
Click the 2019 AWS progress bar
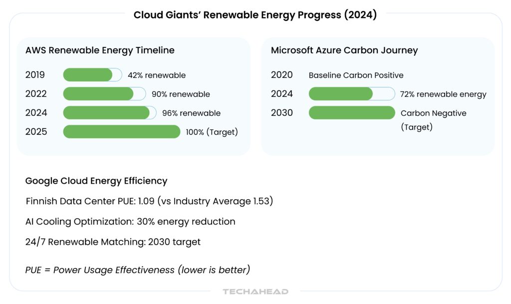pyautogui.click(x=92, y=75)
